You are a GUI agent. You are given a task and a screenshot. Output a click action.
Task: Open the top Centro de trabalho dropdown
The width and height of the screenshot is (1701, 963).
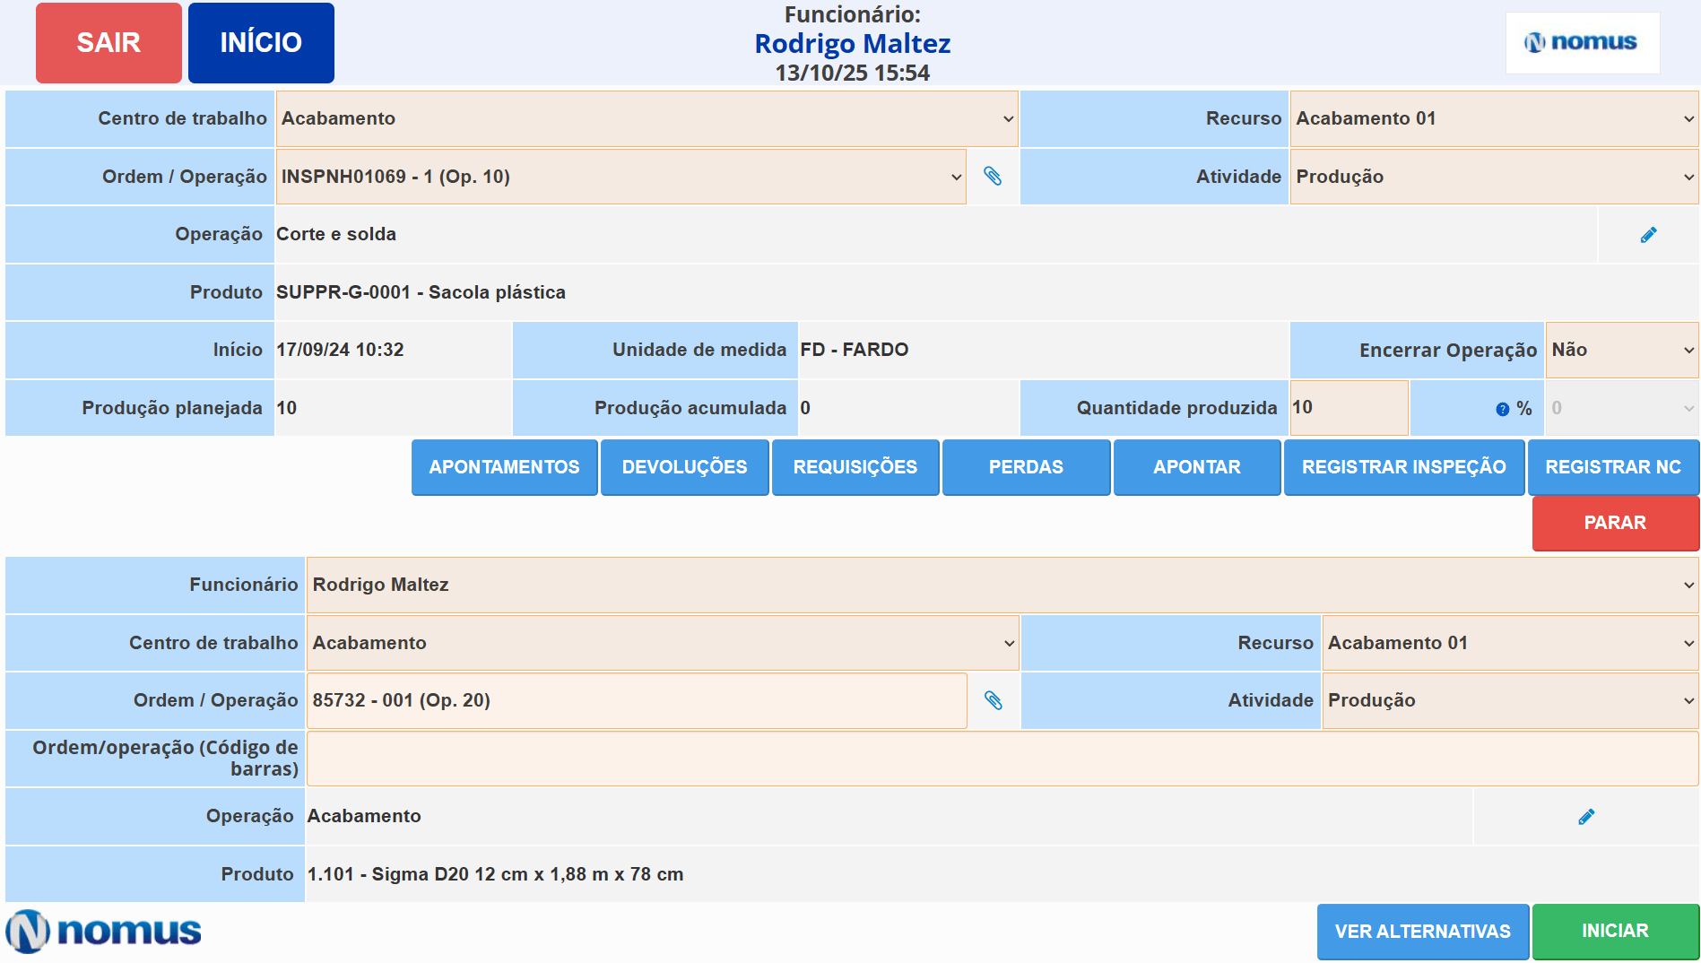pos(646,118)
